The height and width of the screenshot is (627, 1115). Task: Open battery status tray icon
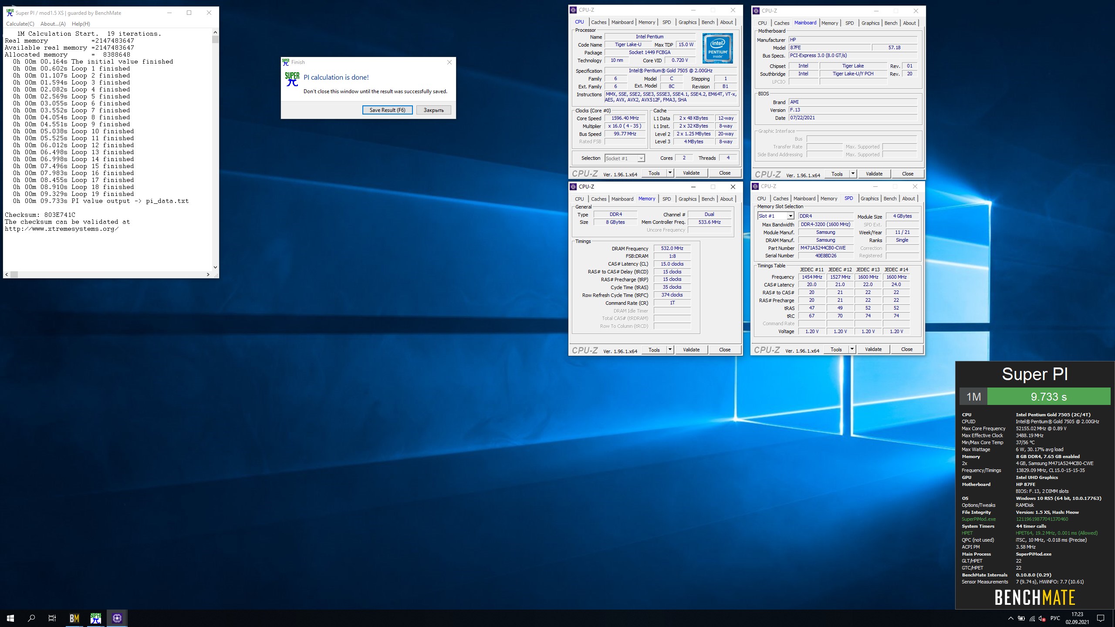(1021, 618)
